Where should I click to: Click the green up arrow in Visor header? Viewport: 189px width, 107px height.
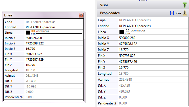click(185, 5)
